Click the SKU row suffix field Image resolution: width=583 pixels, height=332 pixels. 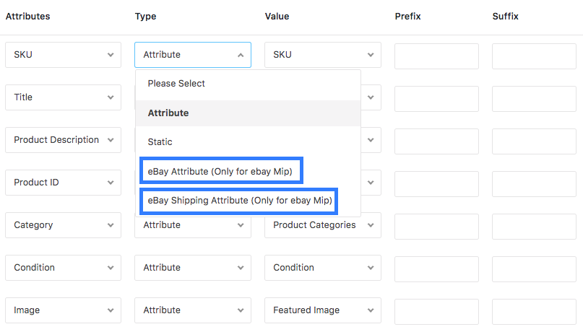534,56
